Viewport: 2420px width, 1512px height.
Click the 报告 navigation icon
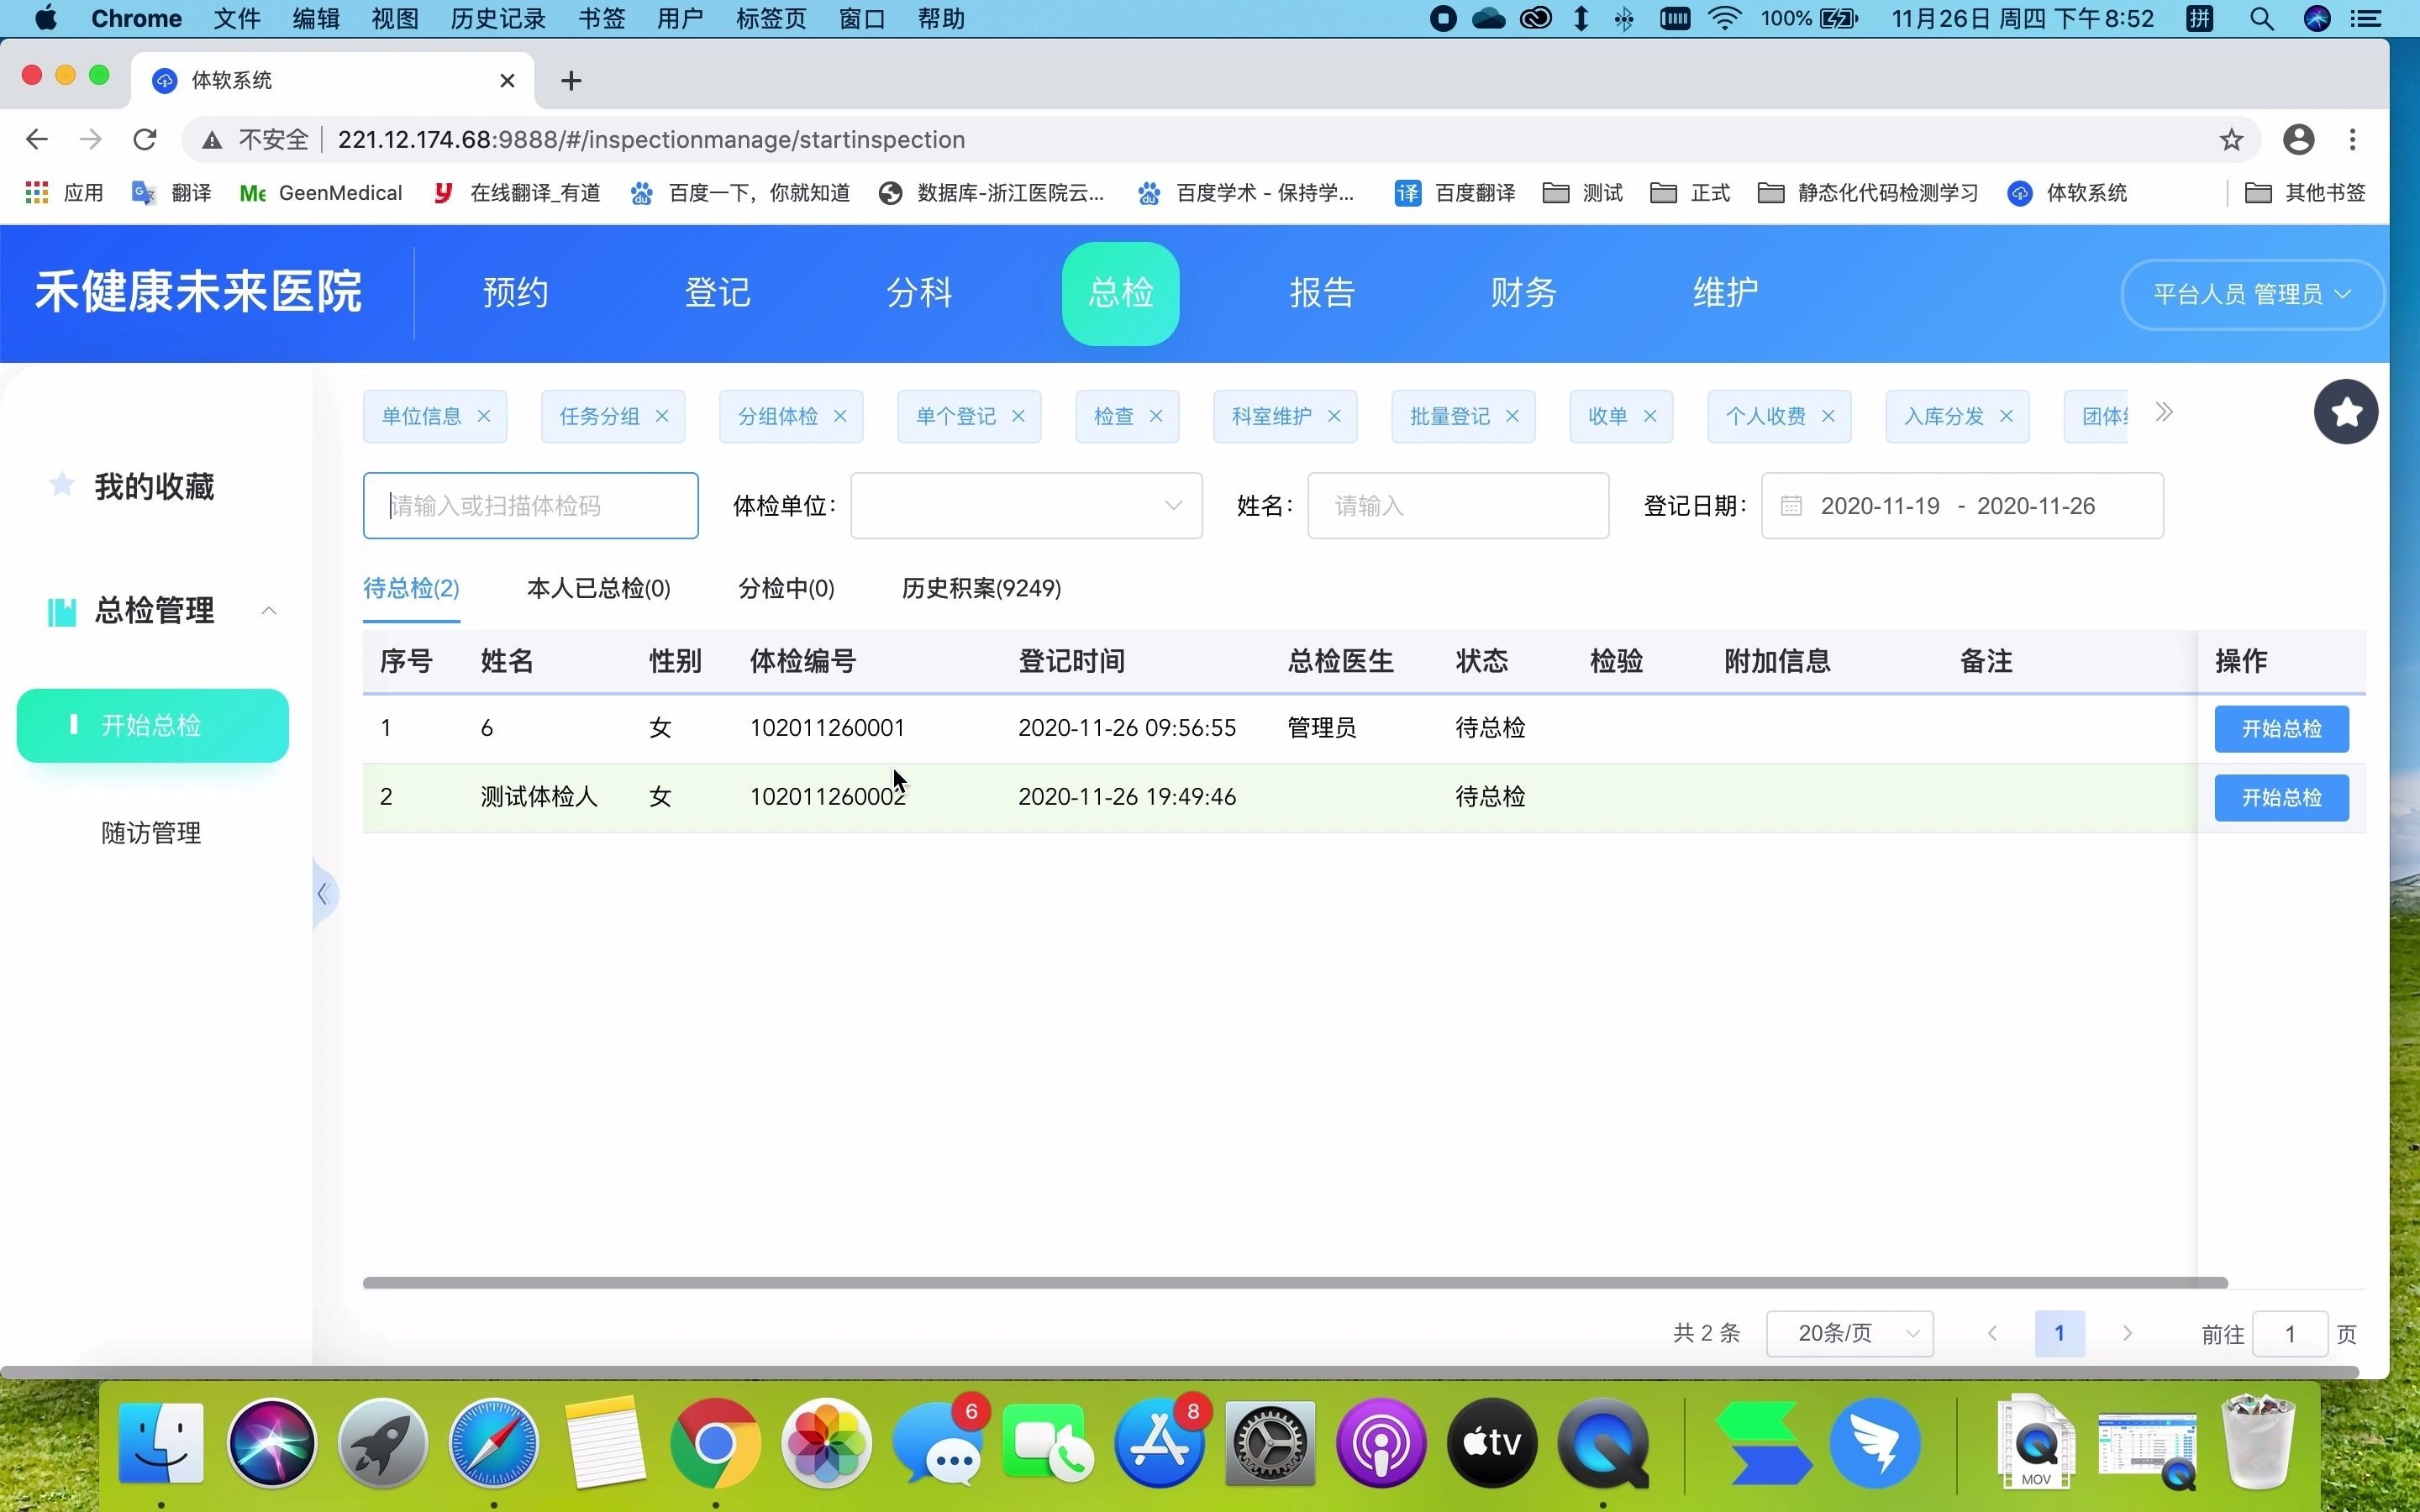(x=1321, y=292)
